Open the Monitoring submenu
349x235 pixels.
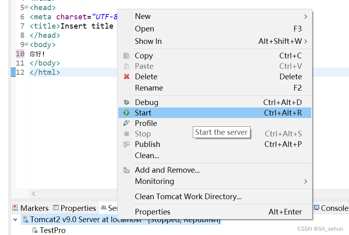pyautogui.click(x=306, y=181)
